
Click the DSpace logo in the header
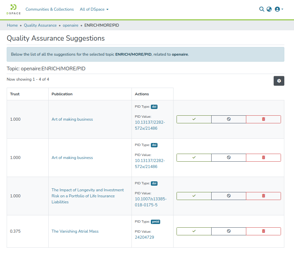coord(13,9)
